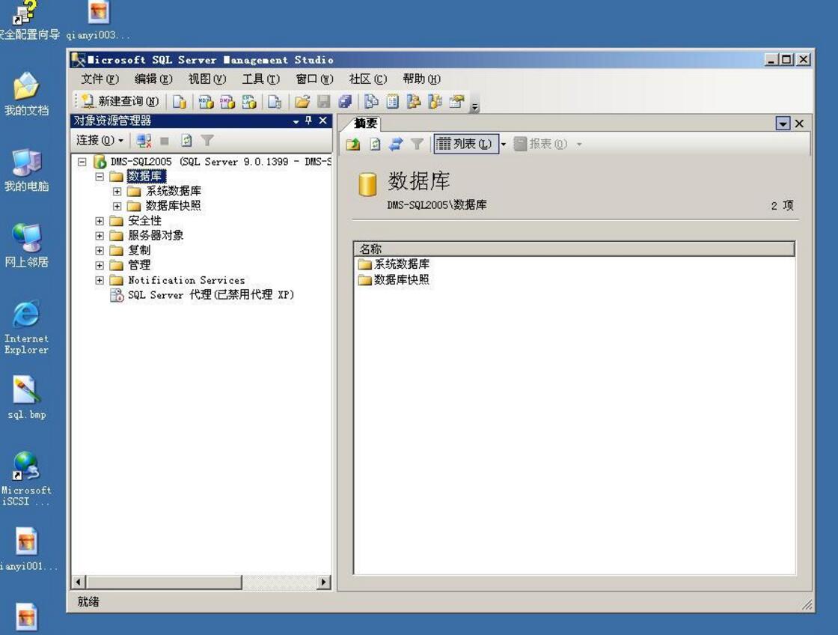Open main toolbar overflow options arrow
Screen dimensions: 838x635
click(x=474, y=107)
